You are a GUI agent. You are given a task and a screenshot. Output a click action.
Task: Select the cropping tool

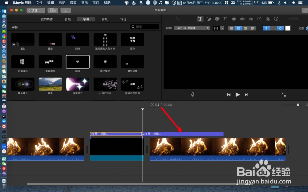pos(225,19)
